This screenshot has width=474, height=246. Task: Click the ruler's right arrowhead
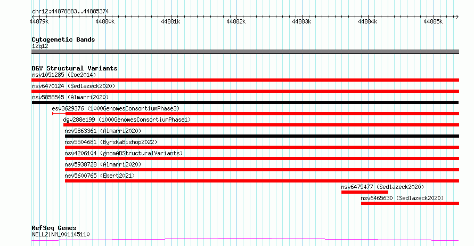click(x=457, y=17)
